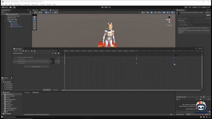Viewport: 212px width, 119px height.
Task: Toggle the Inspector lock icon
Action: [x=208, y=10]
